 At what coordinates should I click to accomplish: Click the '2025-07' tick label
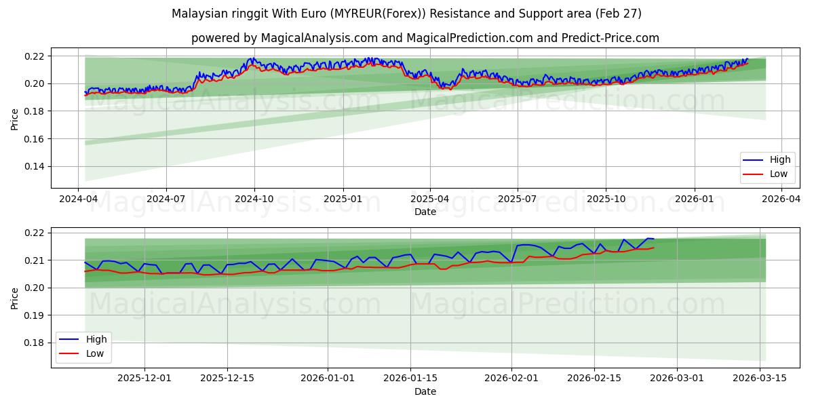[x=518, y=199]
